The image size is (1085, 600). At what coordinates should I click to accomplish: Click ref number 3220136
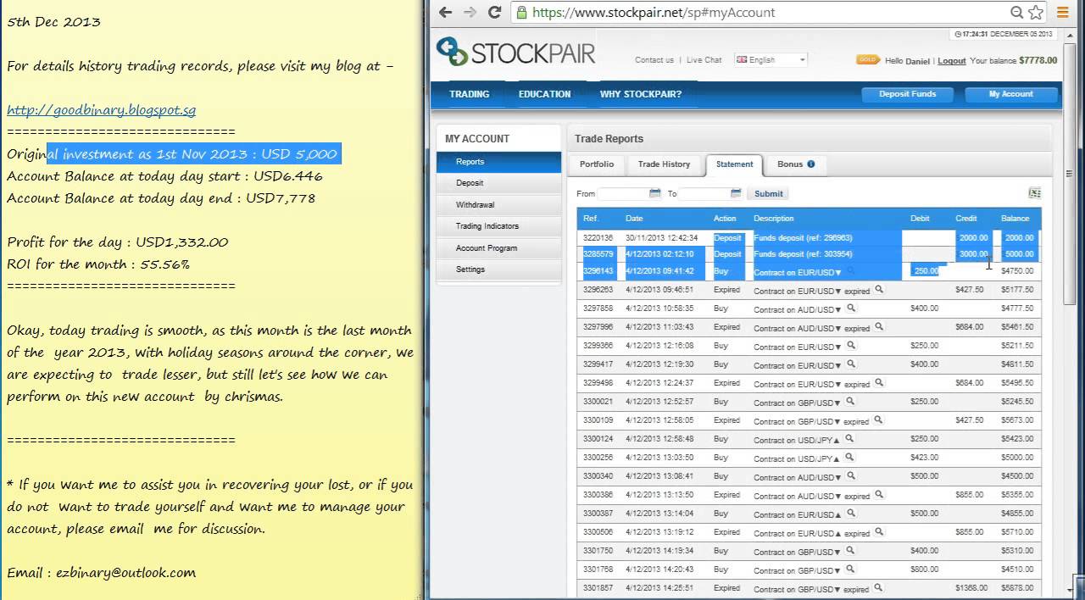pos(598,238)
